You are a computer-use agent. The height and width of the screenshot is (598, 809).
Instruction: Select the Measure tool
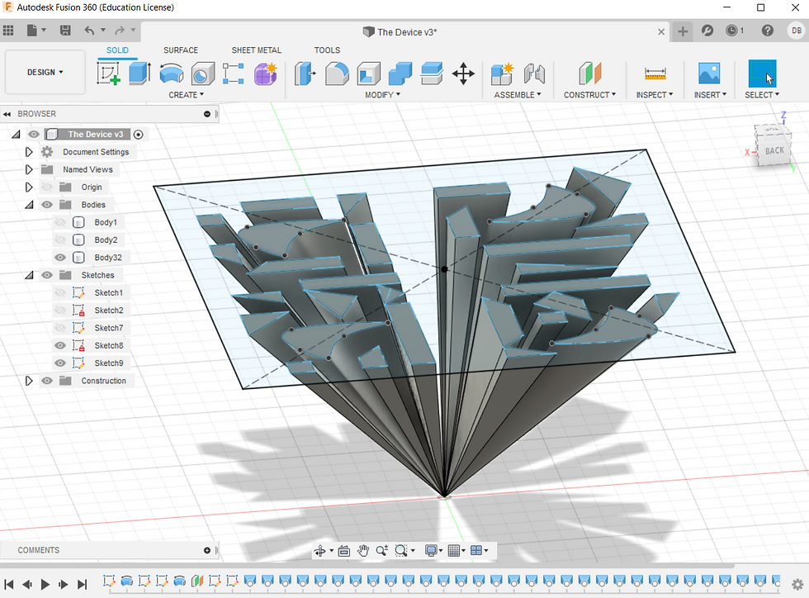(x=655, y=74)
